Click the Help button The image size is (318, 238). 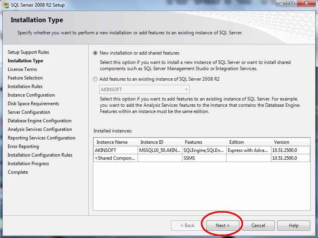click(294, 226)
